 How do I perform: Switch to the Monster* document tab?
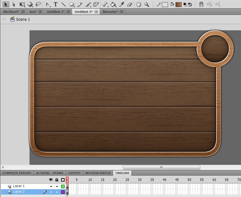[111, 12]
